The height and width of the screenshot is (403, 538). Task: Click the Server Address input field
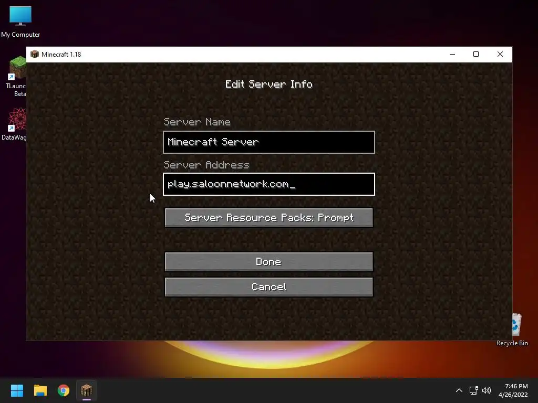click(x=268, y=184)
